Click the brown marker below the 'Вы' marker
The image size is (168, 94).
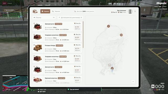coord(112,68)
